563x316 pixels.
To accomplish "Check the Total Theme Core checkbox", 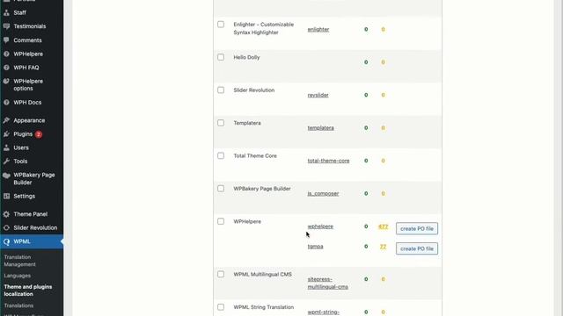I will 221,156.
